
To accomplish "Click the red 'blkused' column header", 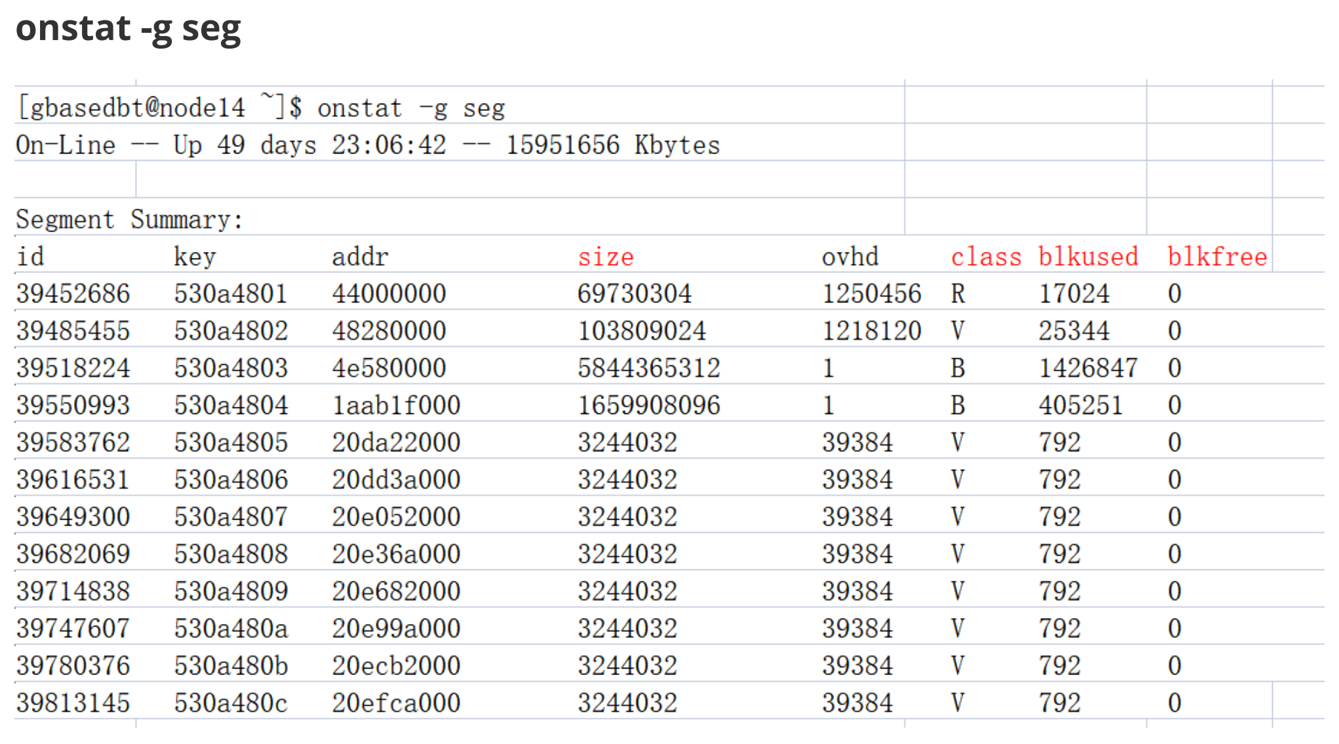I will point(1088,257).
